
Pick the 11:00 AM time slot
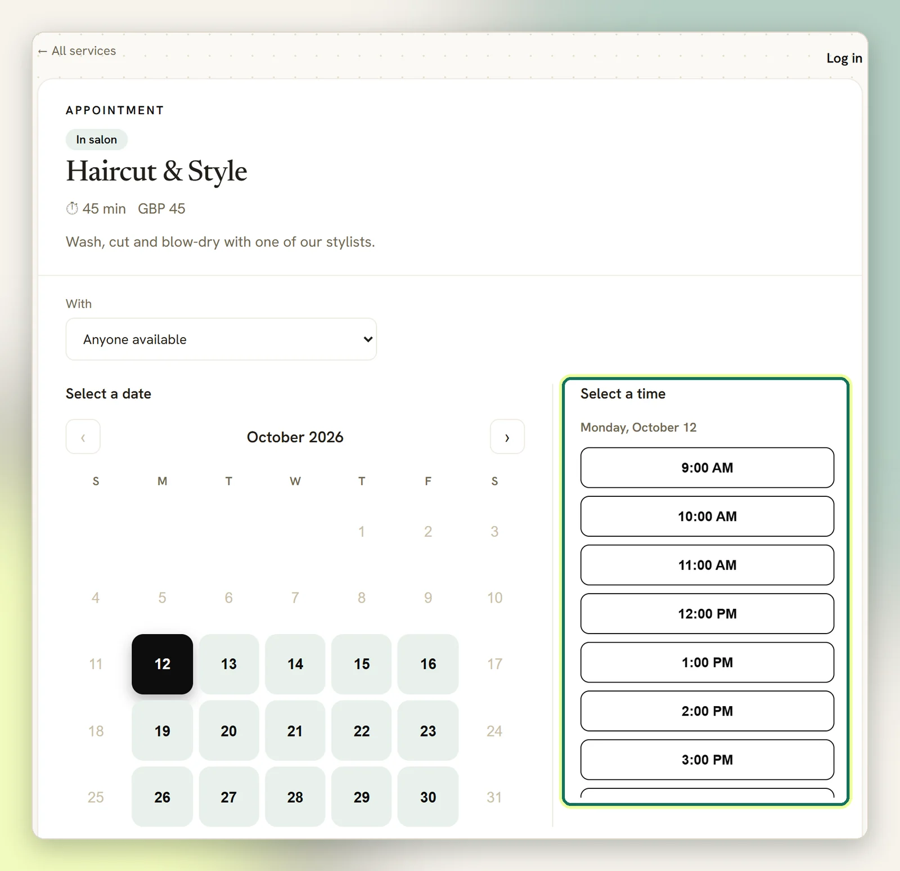707,565
